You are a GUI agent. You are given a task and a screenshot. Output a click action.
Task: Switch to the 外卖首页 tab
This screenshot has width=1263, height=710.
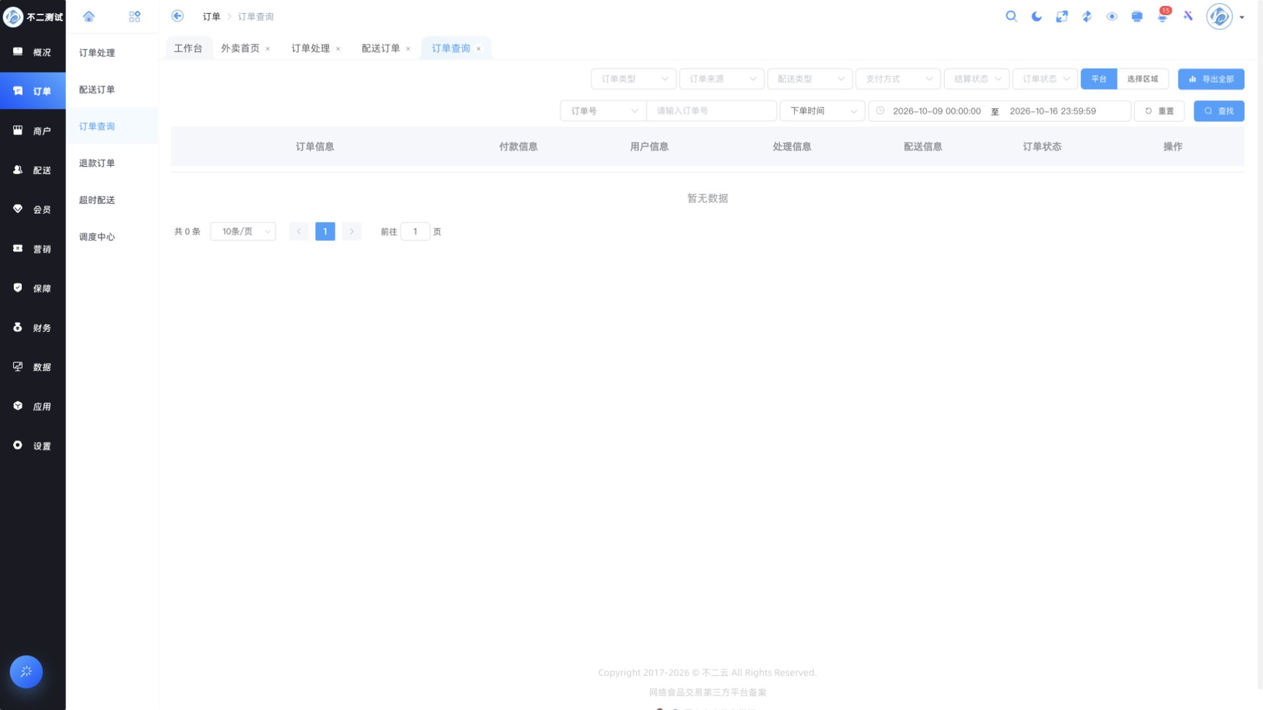(240, 48)
